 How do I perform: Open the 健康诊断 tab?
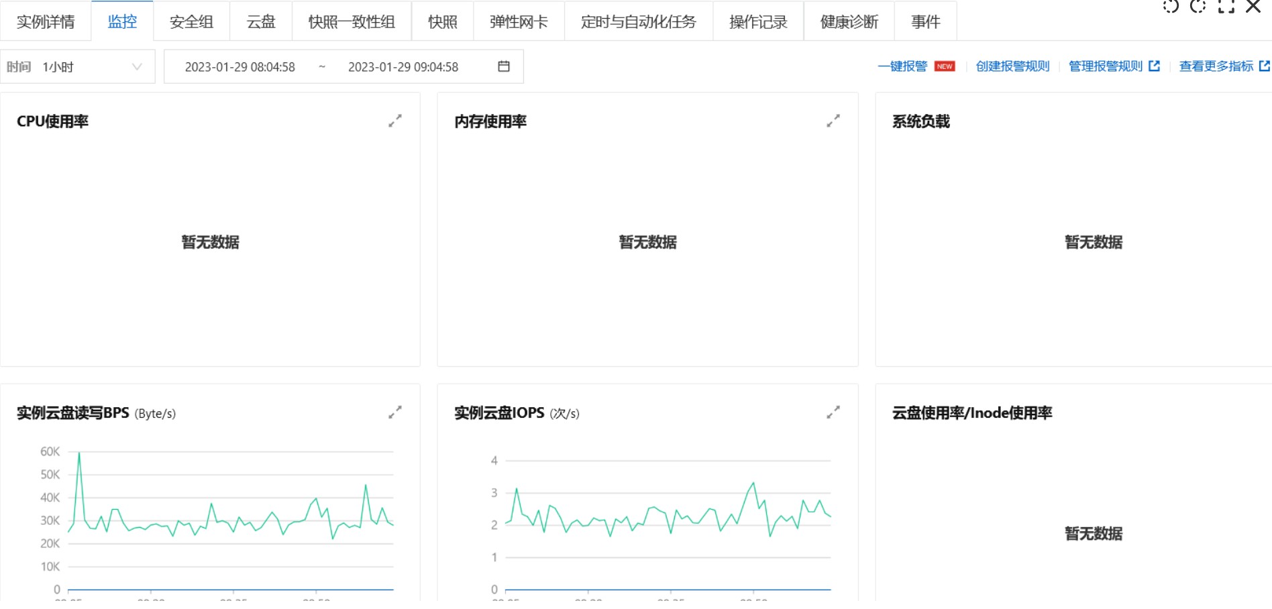[x=849, y=21]
